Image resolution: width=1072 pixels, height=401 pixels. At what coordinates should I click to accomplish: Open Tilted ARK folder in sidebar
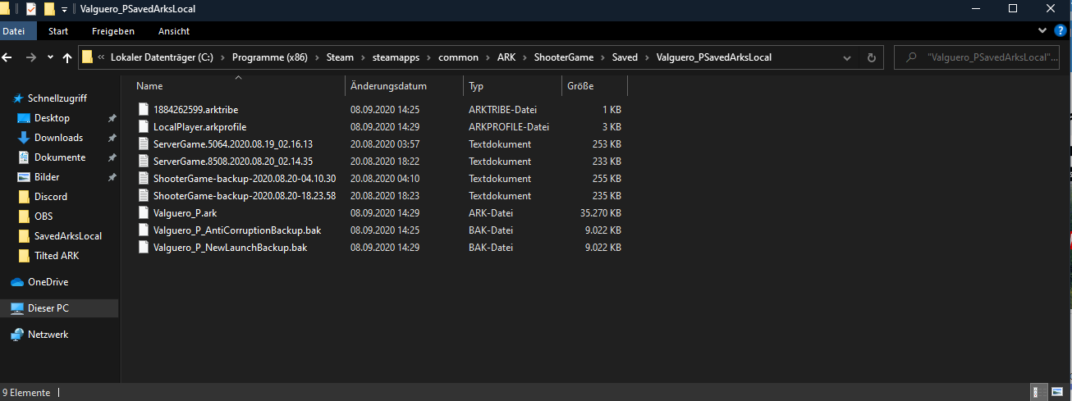click(57, 256)
